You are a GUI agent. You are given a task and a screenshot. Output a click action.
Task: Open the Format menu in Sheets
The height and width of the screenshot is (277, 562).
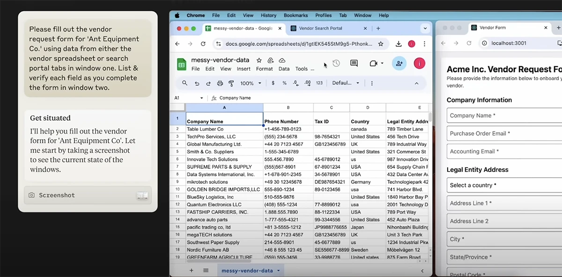coord(264,69)
